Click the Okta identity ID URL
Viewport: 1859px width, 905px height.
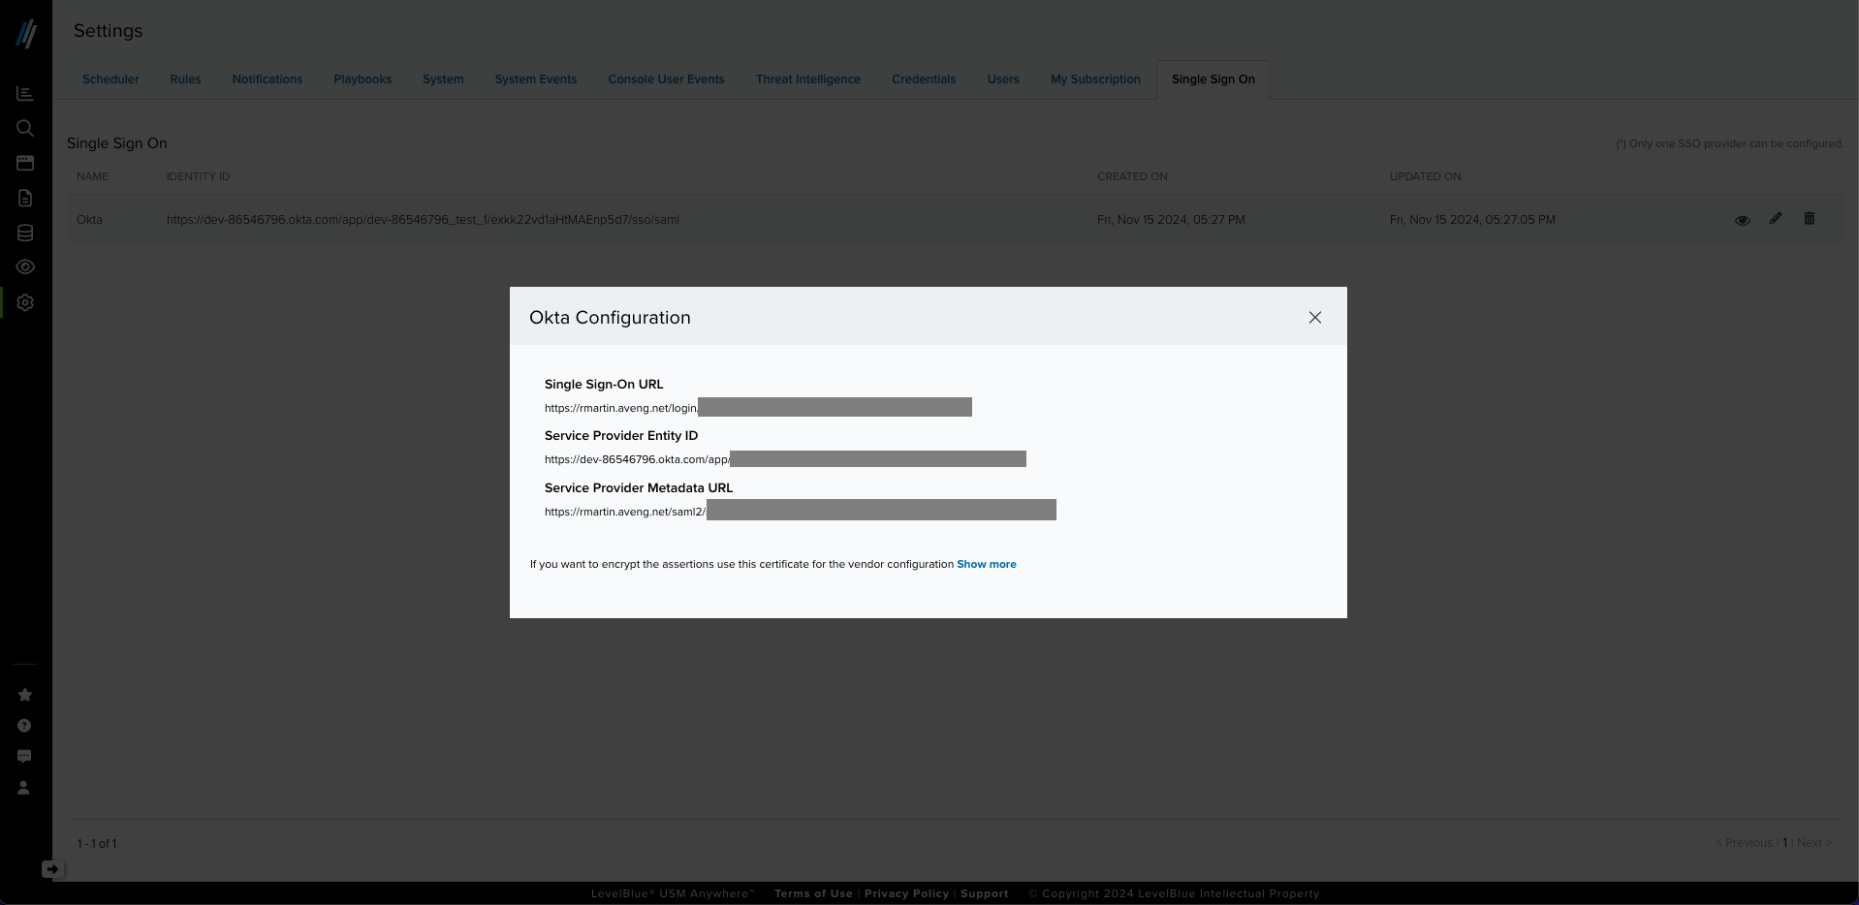[423, 220]
